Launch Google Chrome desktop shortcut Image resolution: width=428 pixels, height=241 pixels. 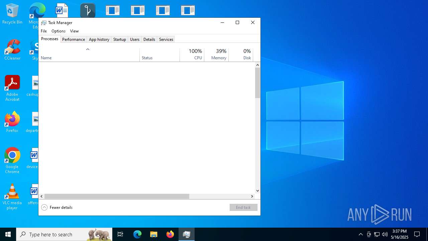(x=12, y=161)
